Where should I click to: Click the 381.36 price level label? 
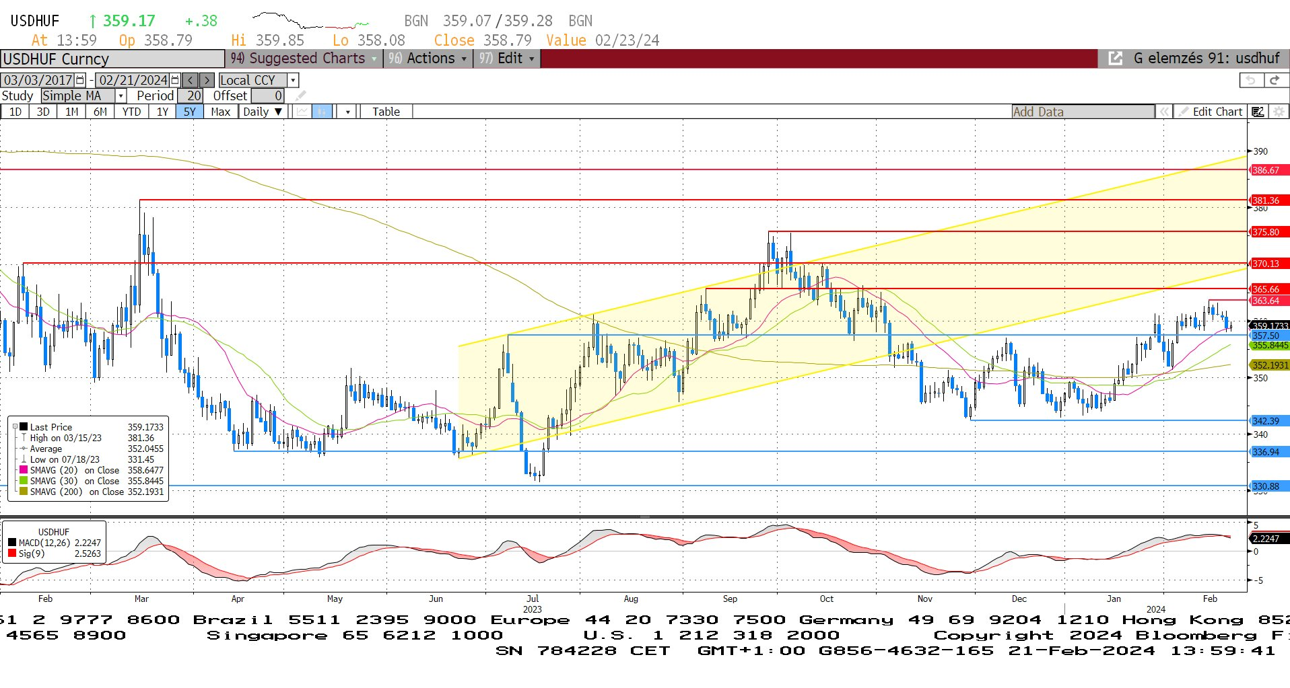(1269, 200)
